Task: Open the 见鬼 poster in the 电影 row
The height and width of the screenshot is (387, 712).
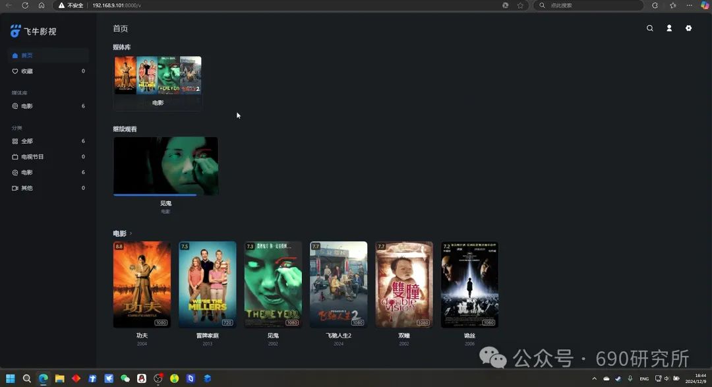Action: (273, 284)
